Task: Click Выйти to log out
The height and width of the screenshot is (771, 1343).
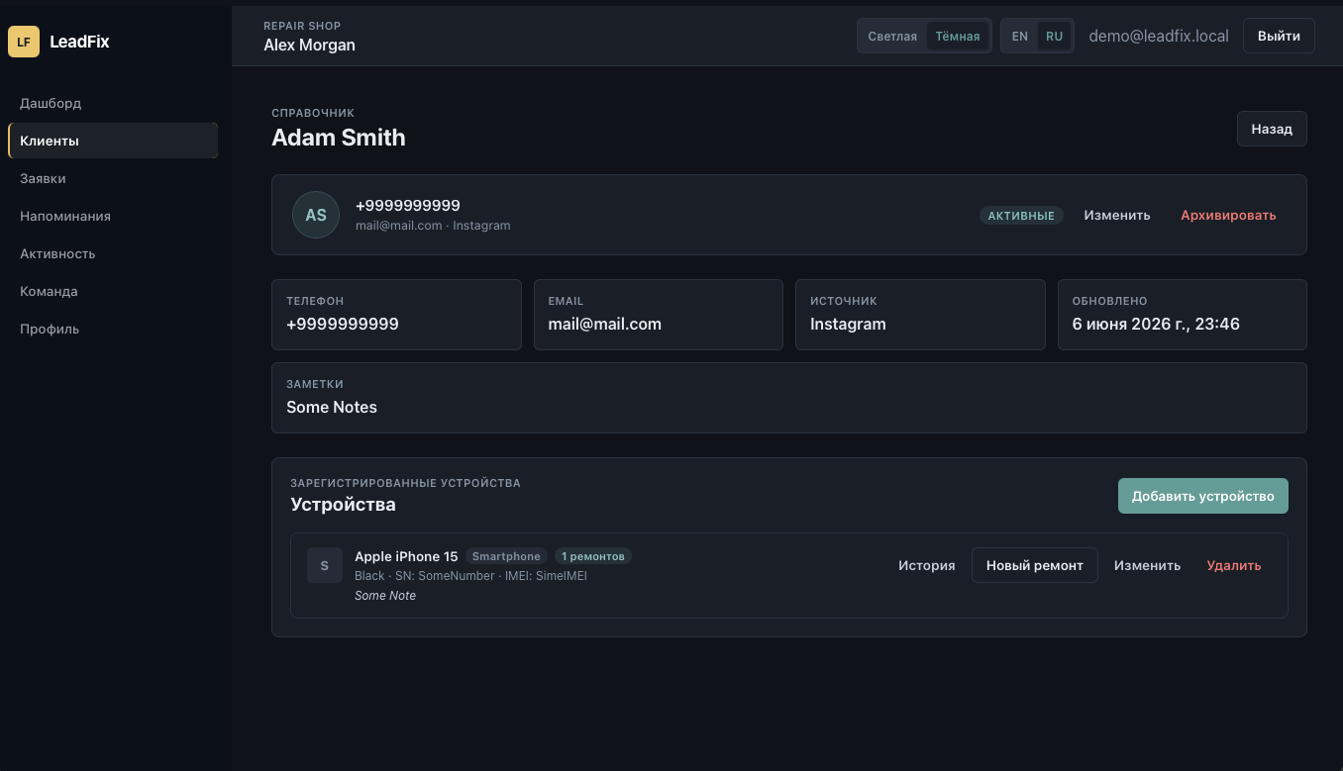Action: tap(1279, 36)
